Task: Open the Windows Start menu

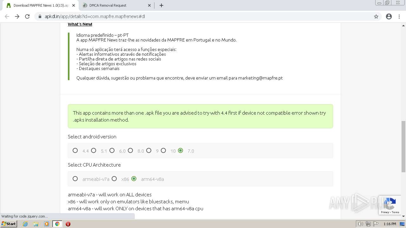Action: [x=9, y=224]
